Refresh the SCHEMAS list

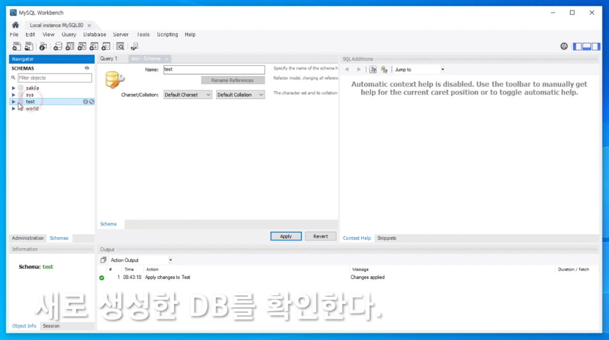point(87,68)
